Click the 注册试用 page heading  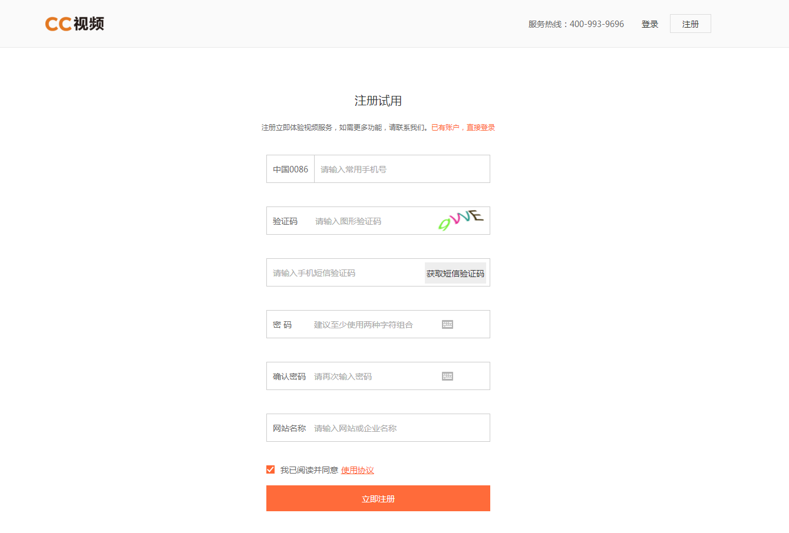(x=378, y=100)
